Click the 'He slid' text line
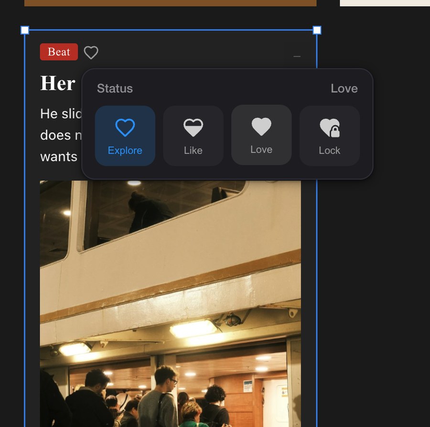The width and height of the screenshot is (430, 427). click(61, 114)
